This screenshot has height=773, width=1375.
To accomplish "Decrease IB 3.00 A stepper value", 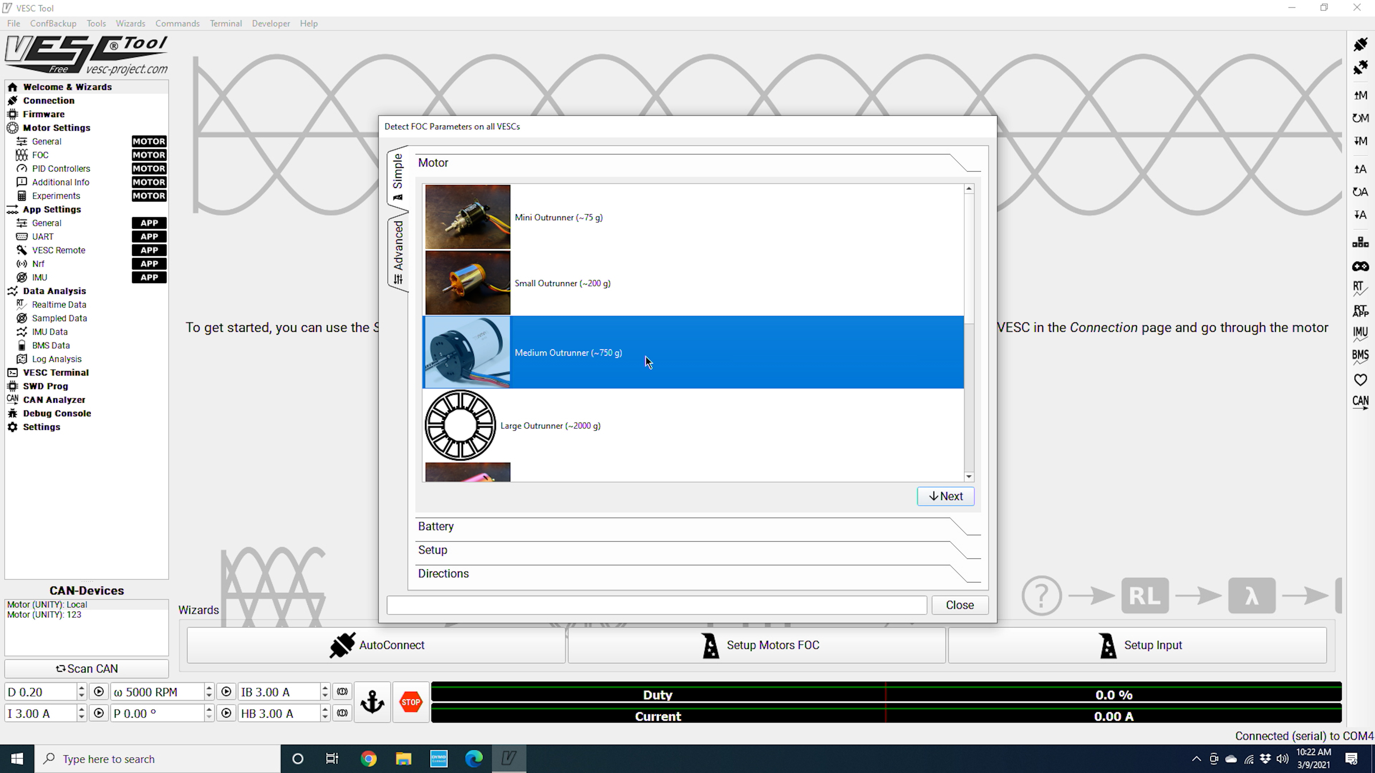I will [324, 696].
